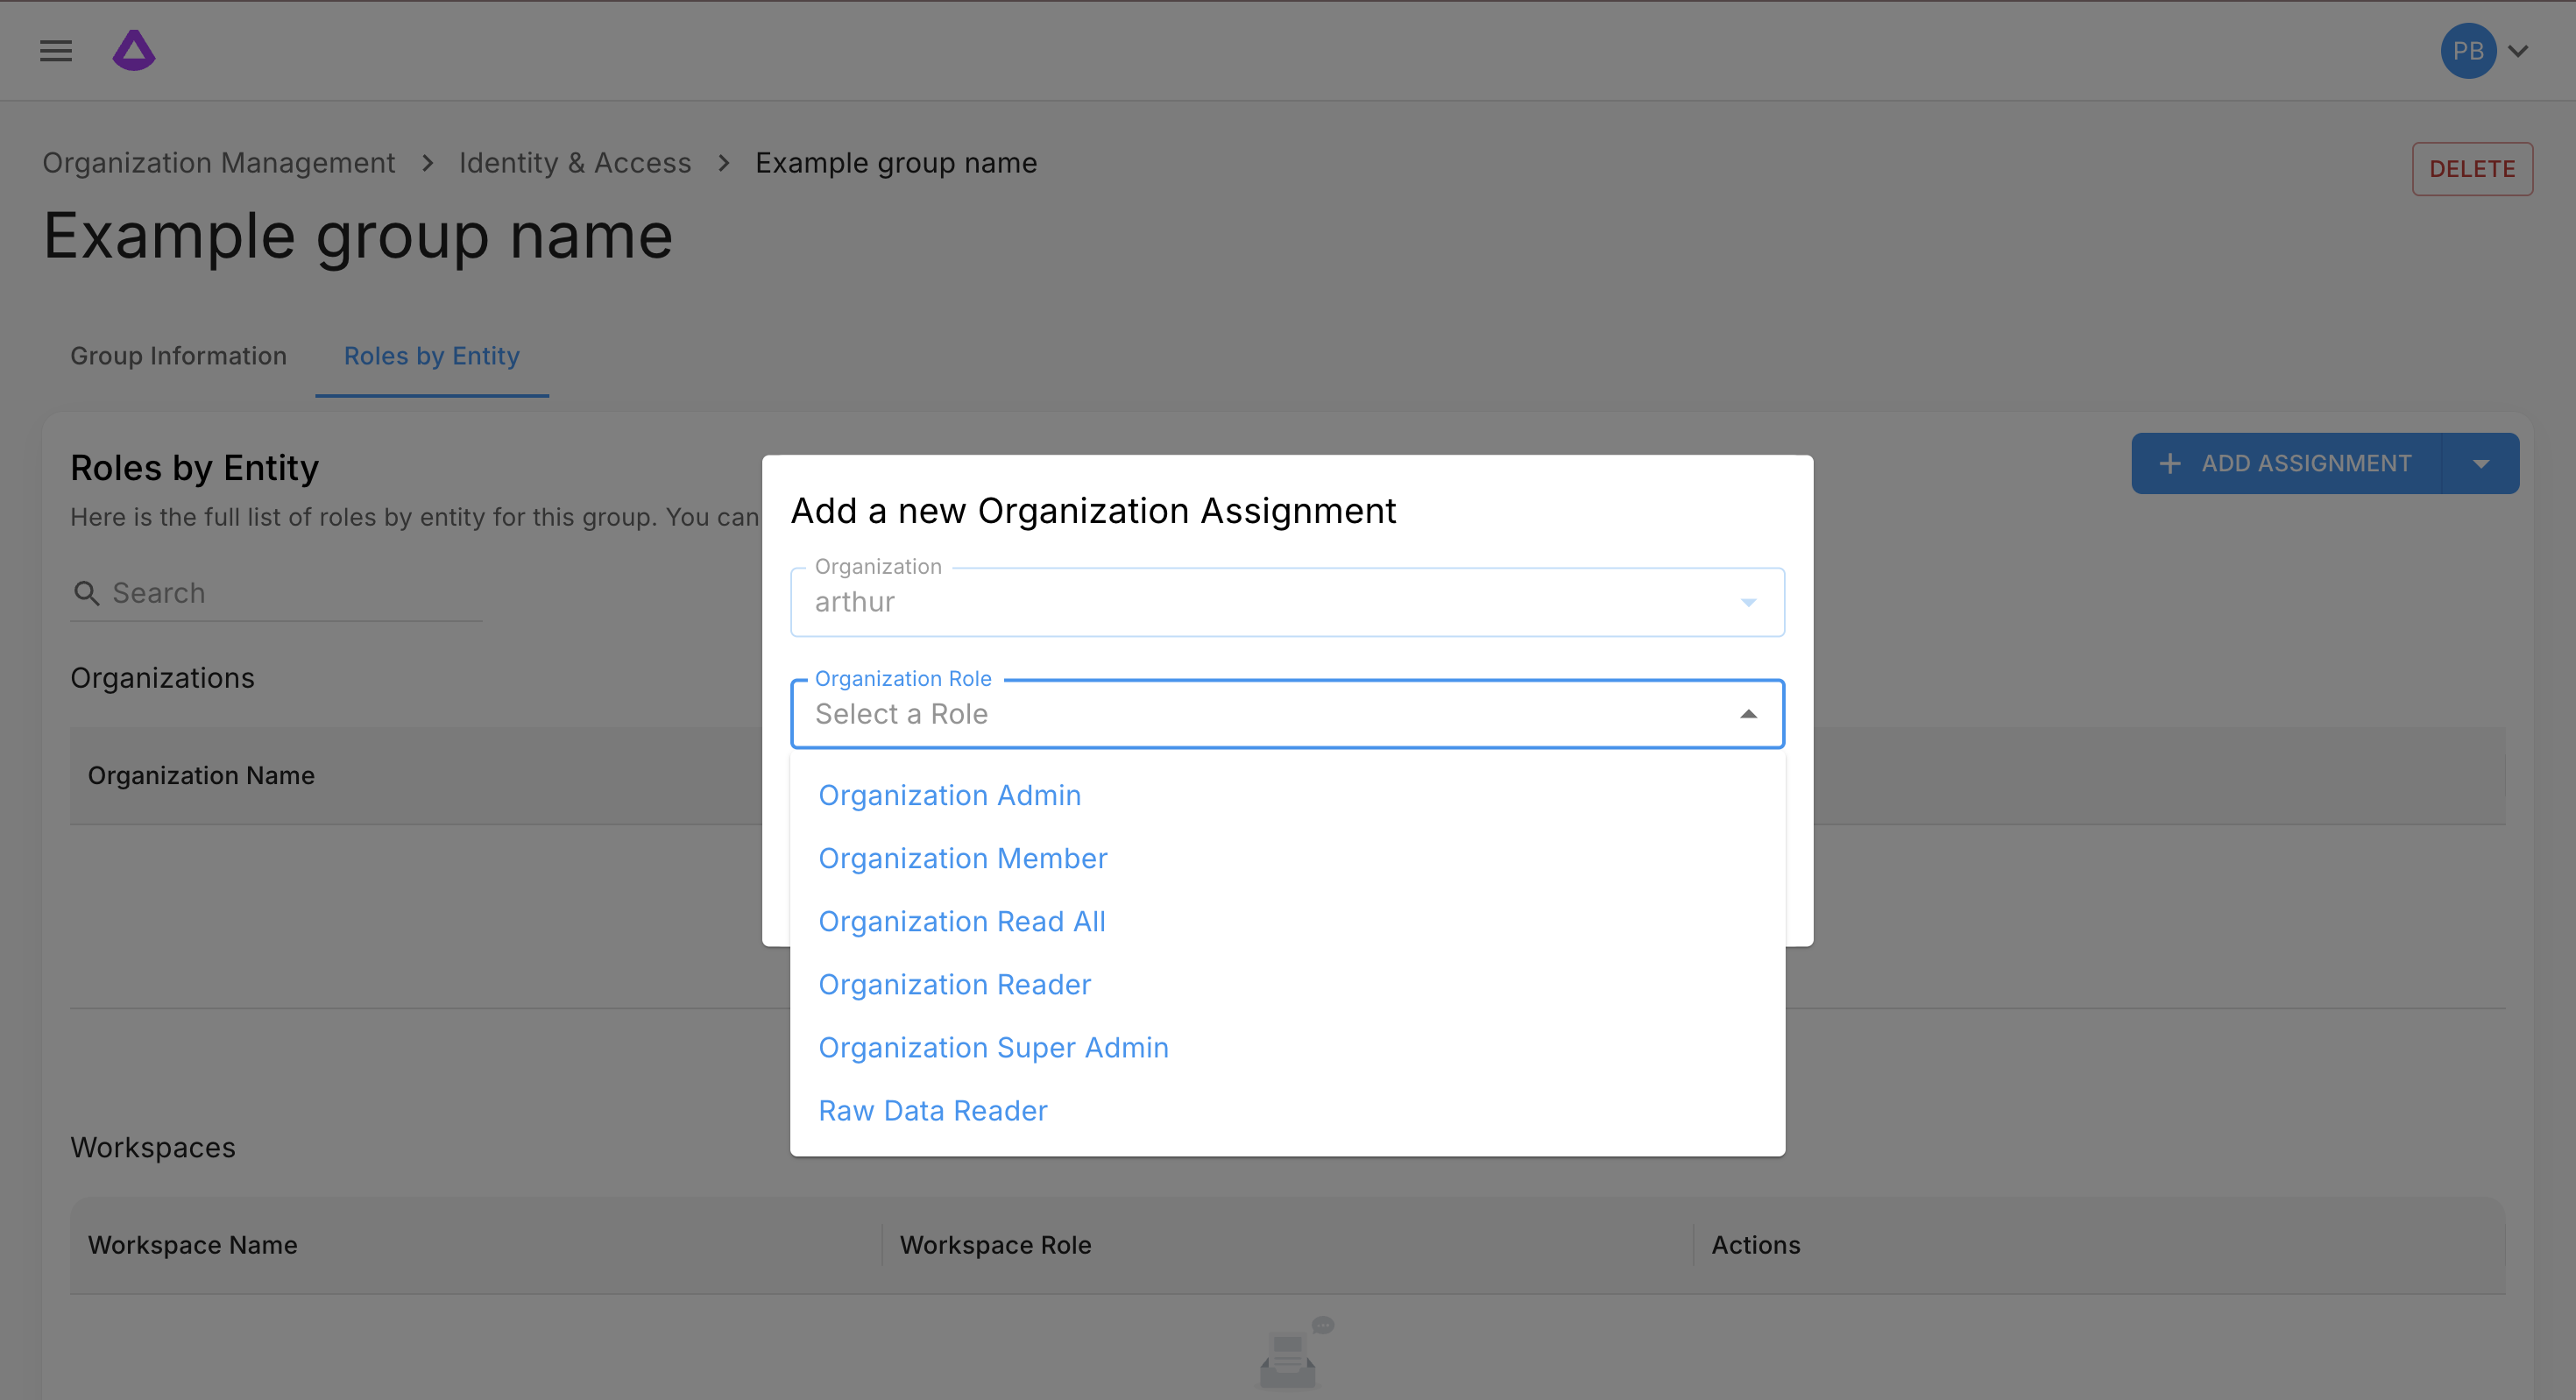
Task: Open the Organization arthur dropdown arrow
Action: [x=1748, y=602]
